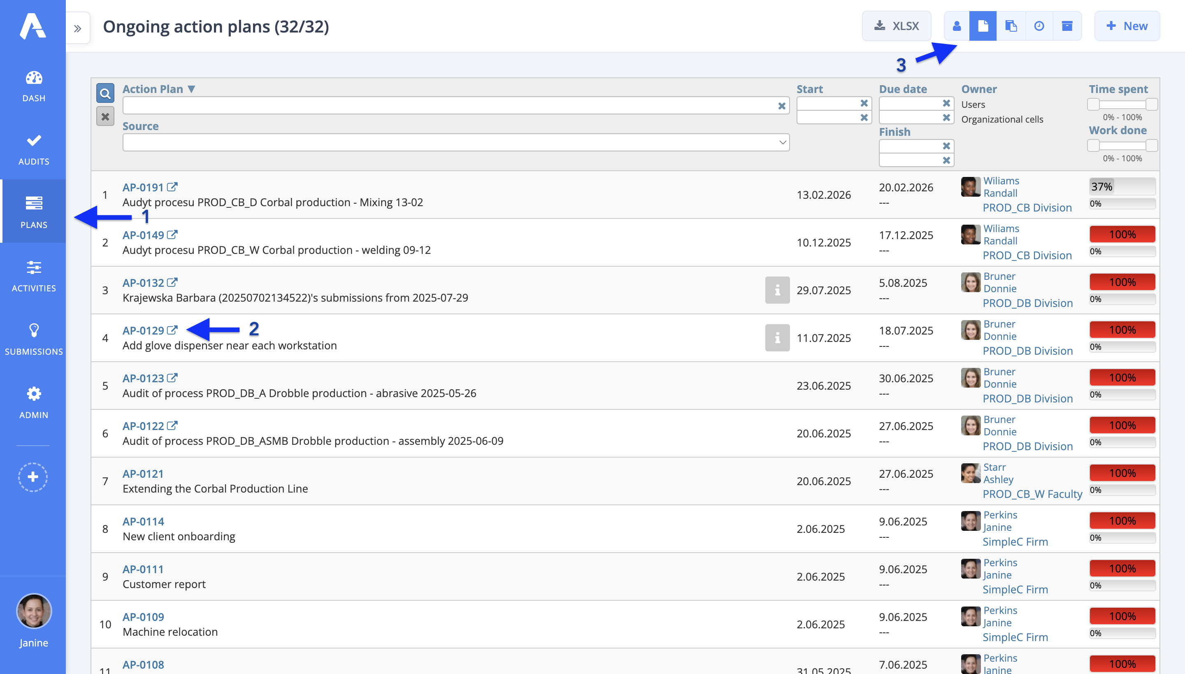Open the Submissions section

pos(33,339)
